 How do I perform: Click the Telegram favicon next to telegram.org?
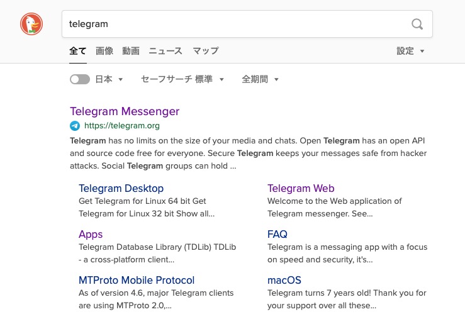click(75, 126)
